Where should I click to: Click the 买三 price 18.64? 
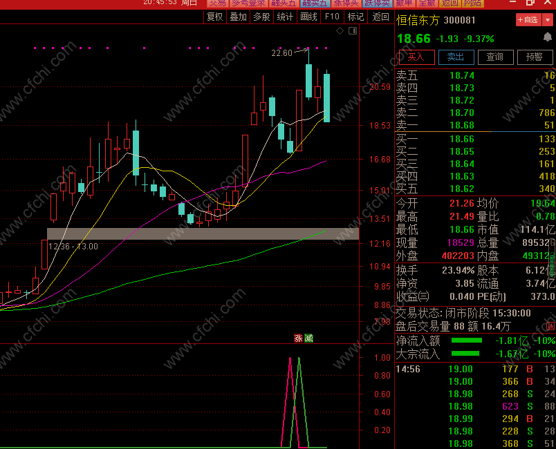pos(462,164)
